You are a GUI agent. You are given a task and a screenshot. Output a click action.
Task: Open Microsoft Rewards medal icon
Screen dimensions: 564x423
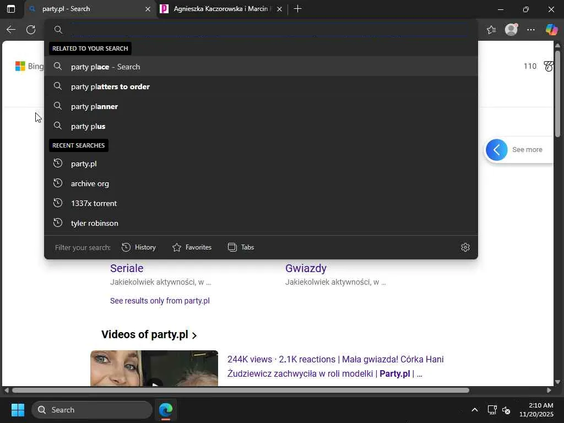click(549, 66)
